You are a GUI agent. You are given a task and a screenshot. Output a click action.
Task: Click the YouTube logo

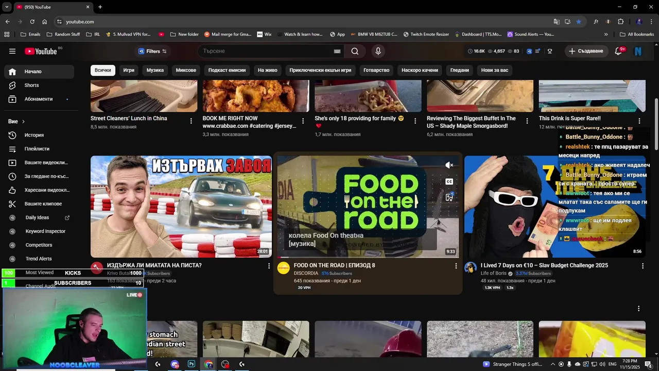(x=41, y=51)
